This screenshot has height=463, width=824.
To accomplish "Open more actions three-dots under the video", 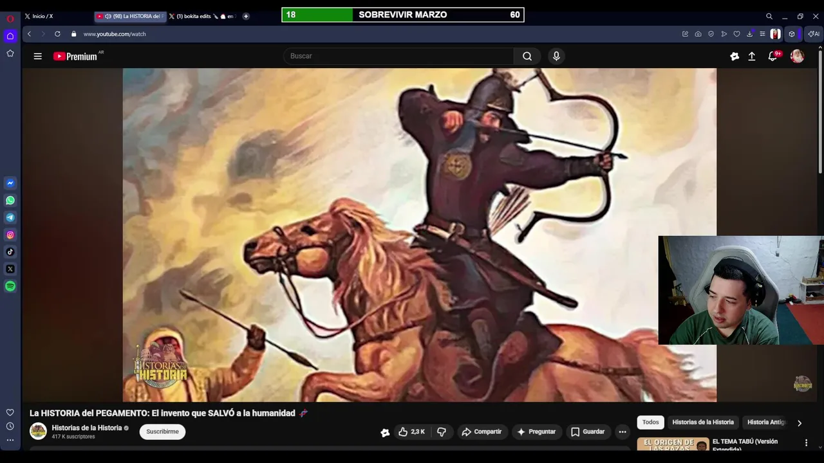I will (x=622, y=431).
